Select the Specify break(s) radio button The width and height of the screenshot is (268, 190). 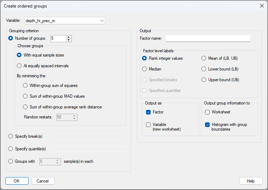coord(10,136)
